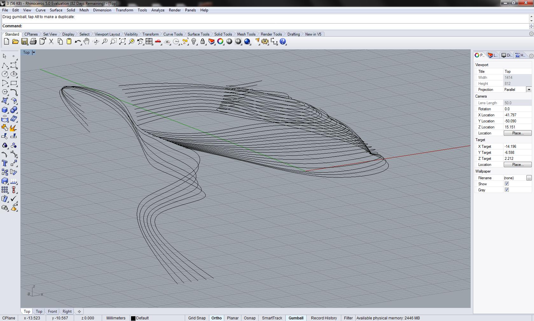Create a new file with New icon
The width and height of the screenshot is (534, 321).
tap(6, 42)
